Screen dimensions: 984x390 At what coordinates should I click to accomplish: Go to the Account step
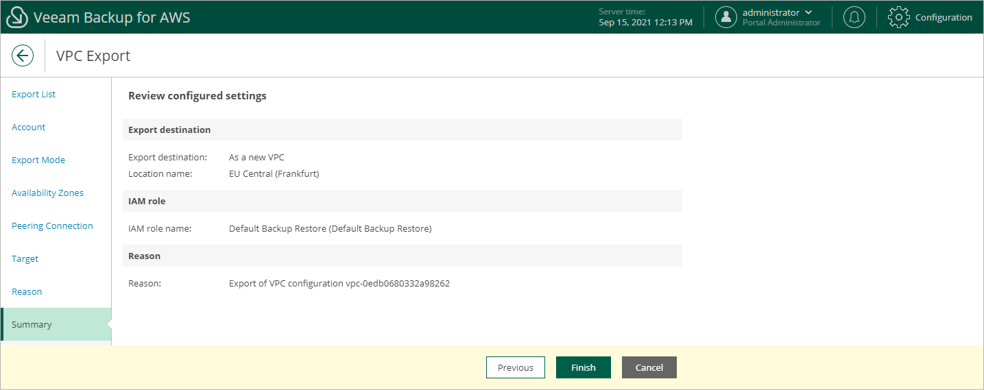click(29, 127)
